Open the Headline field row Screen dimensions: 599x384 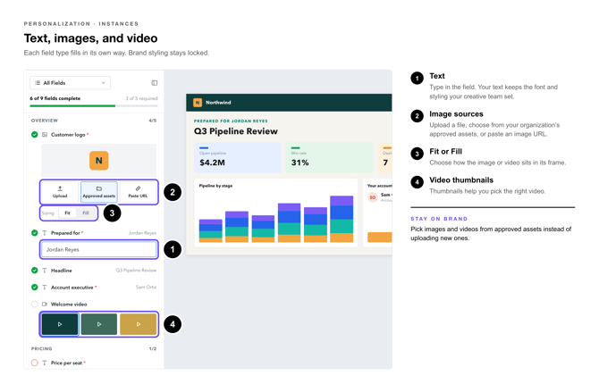tap(94, 271)
